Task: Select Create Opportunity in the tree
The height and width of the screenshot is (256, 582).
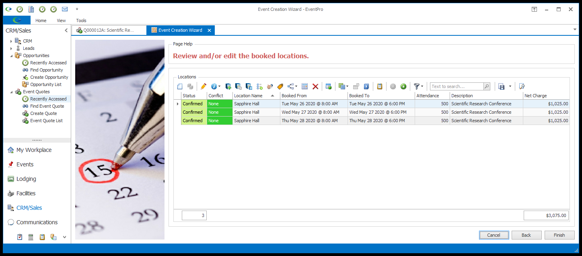Action: (x=49, y=77)
